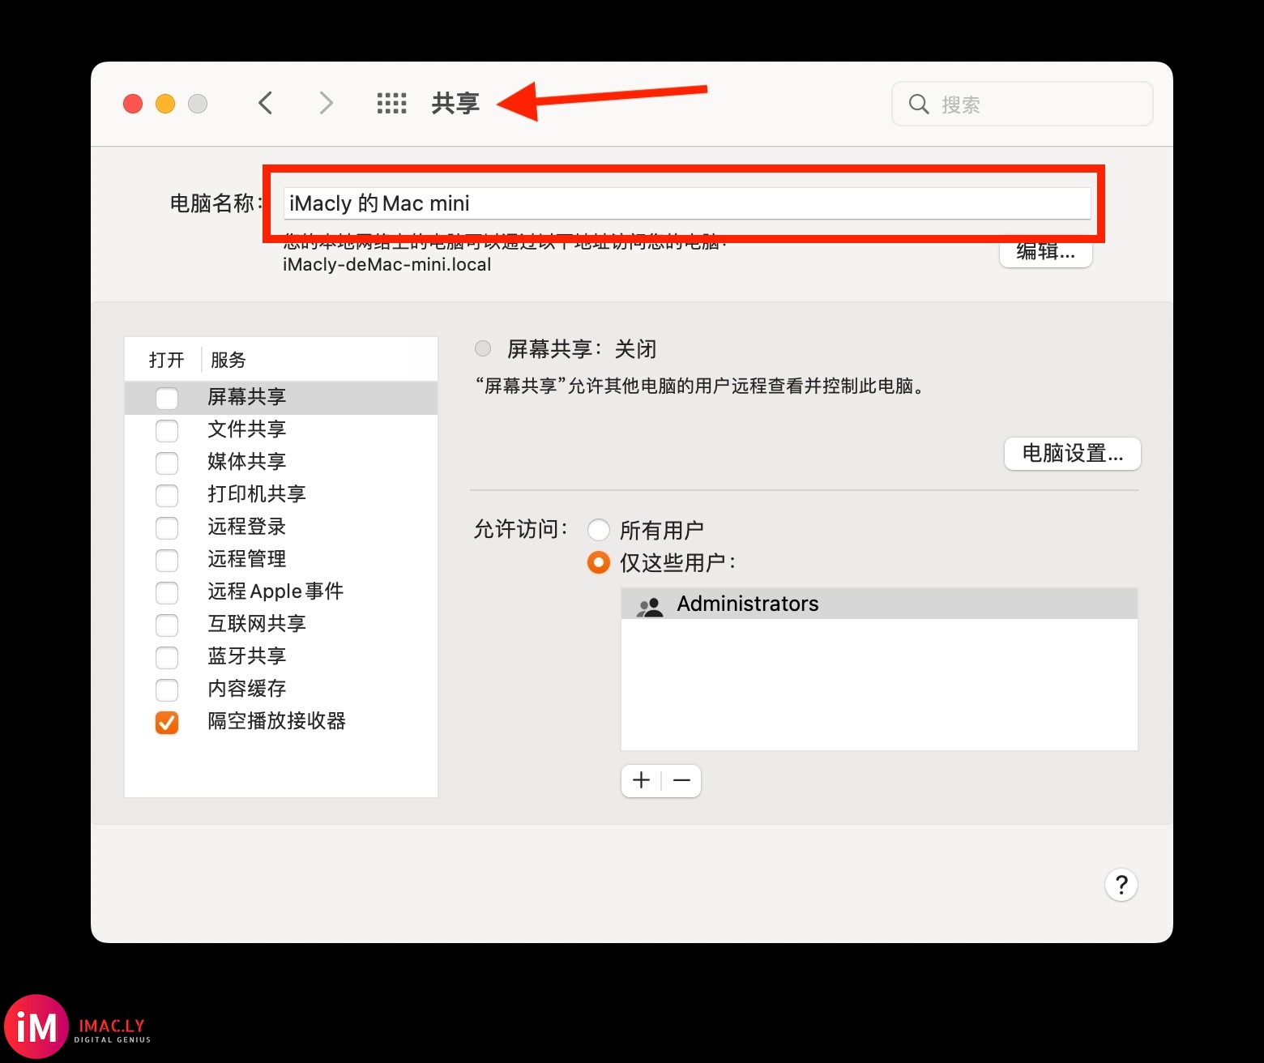The image size is (1264, 1063).
Task: Add a user with plus button
Action: (642, 780)
